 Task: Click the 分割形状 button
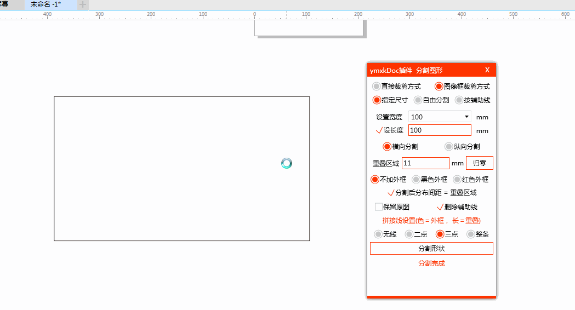[431, 249]
